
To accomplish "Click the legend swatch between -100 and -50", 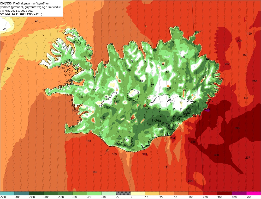I will 65,193.
